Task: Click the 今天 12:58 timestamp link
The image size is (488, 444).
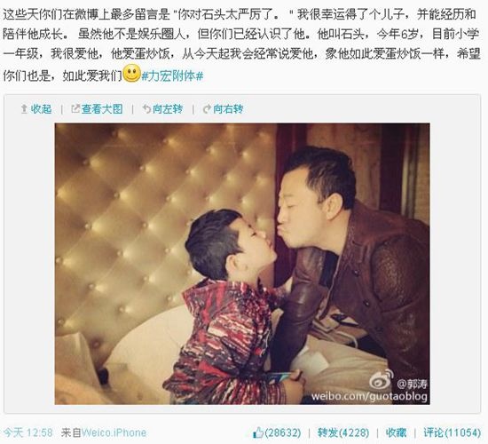Action: [x=28, y=432]
